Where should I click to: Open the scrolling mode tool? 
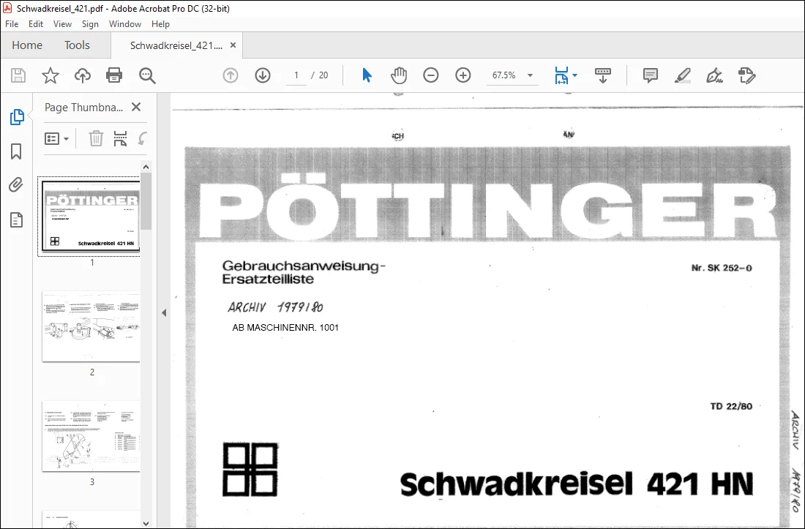pos(603,75)
